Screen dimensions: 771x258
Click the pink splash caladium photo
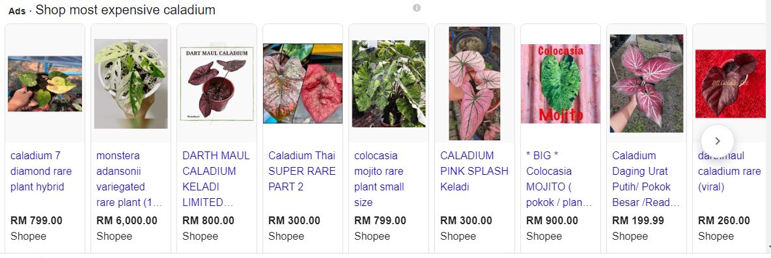click(475, 83)
